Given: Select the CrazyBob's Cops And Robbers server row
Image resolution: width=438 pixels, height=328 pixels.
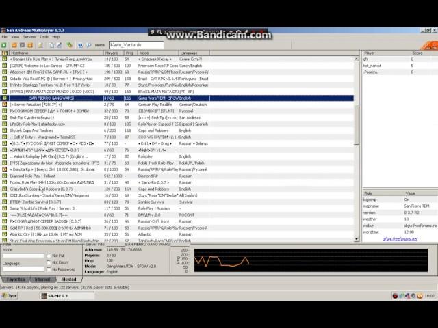Looking at the screenshot, I should pos(177,189).
